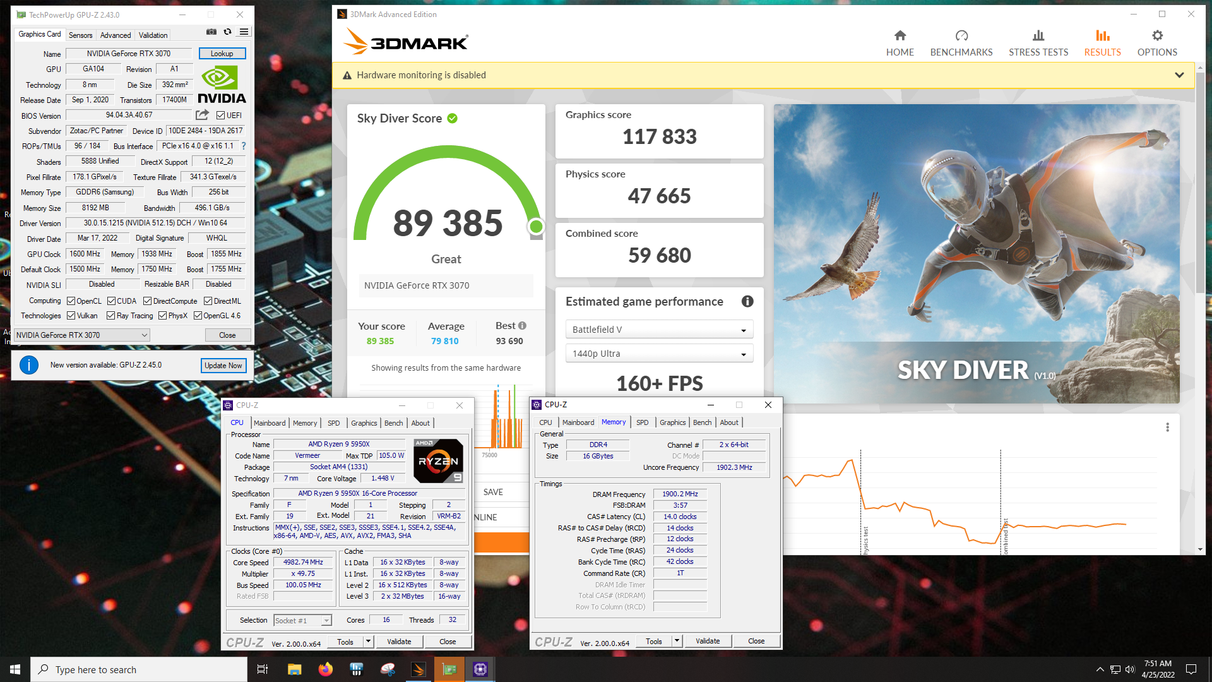Click the BIOS share/export icon in GPU-Z
The width and height of the screenshot is (1212, 682).
(x=202, y=115)
